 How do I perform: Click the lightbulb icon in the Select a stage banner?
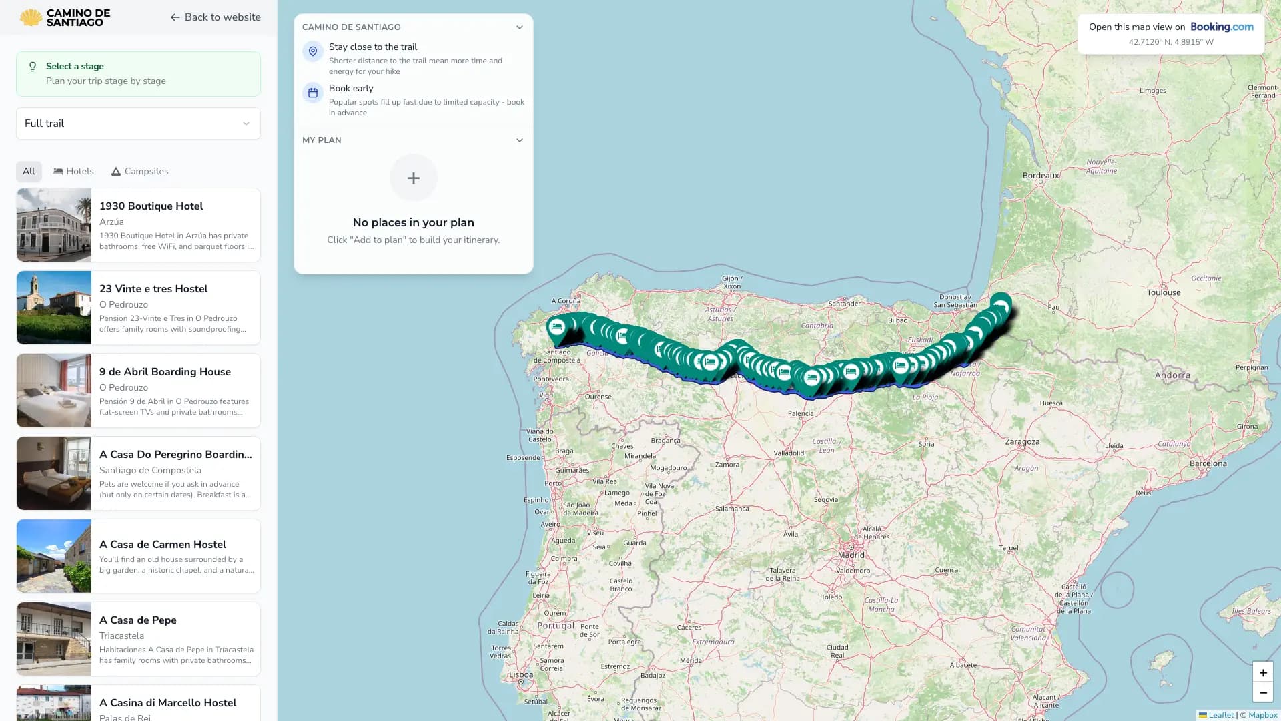31,66
